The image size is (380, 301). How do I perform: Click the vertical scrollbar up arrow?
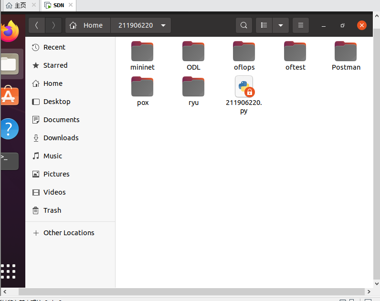[x=377, y=16]
